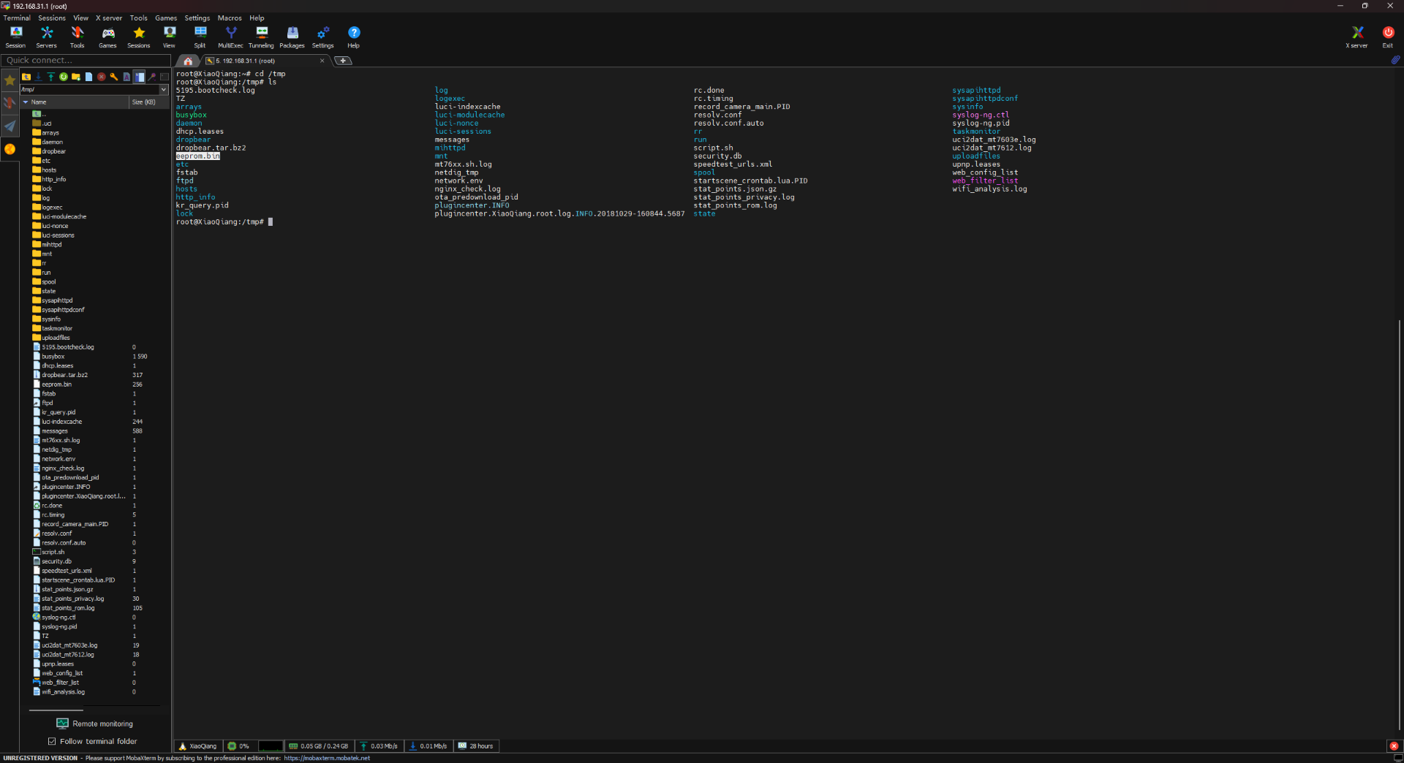
Task: Click the terminal icon in SFTP toolbar
Action: 165,77
